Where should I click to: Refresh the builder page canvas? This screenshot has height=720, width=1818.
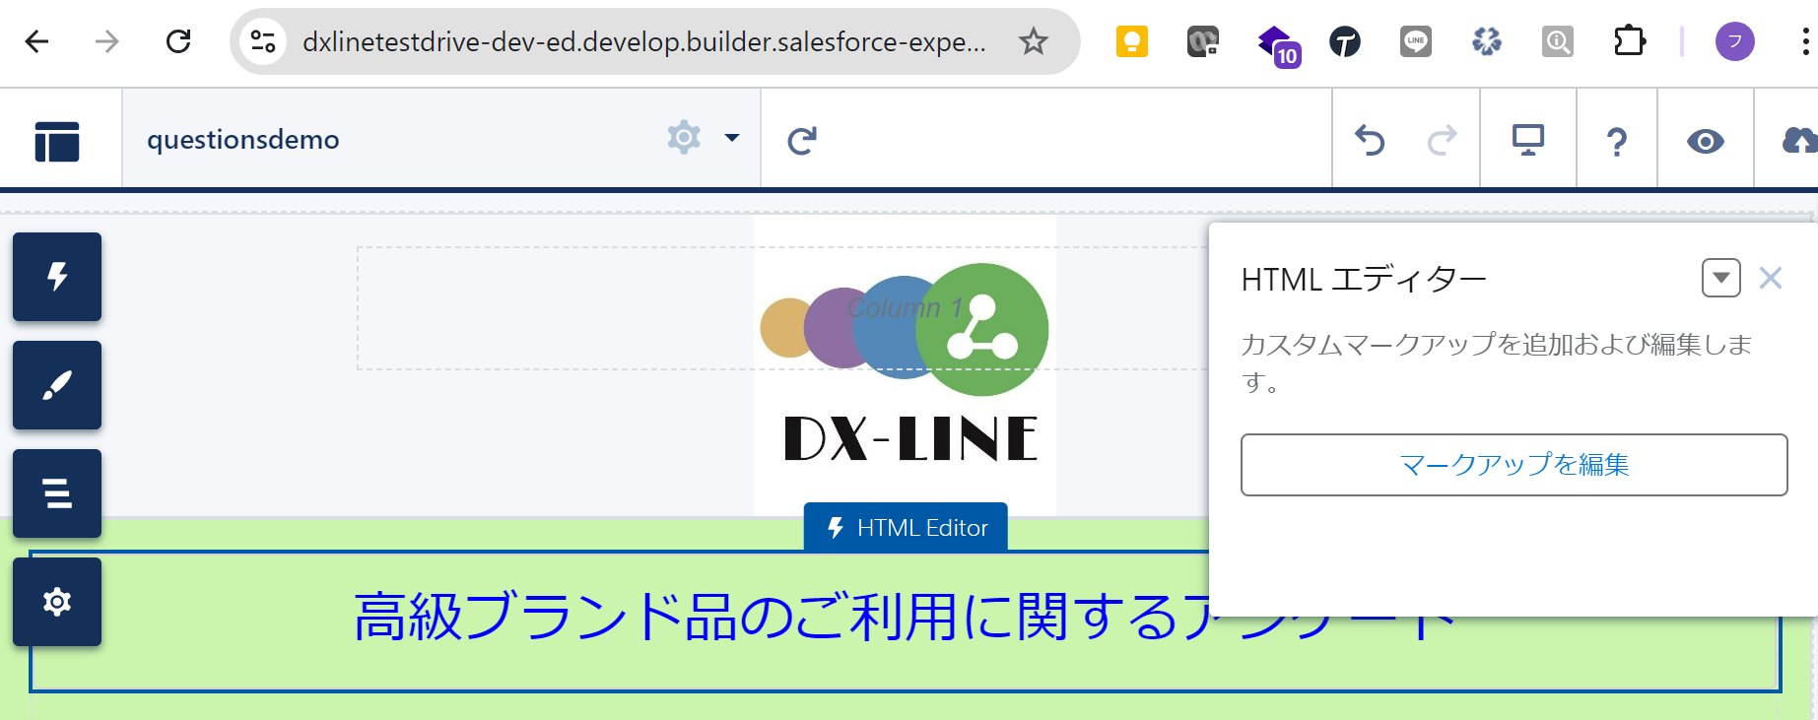(802, 141)
